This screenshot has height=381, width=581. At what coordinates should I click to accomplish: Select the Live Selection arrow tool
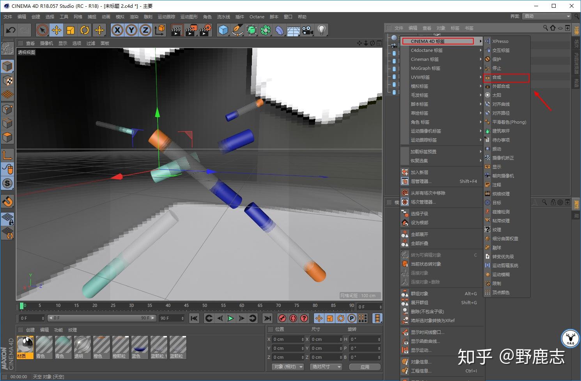click(x=43, y=30)
